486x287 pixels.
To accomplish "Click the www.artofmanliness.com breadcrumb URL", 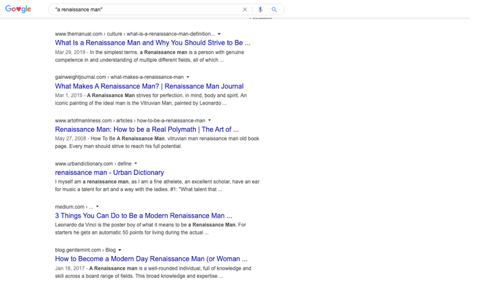I will pyautogui.click(x=130, y=120).
